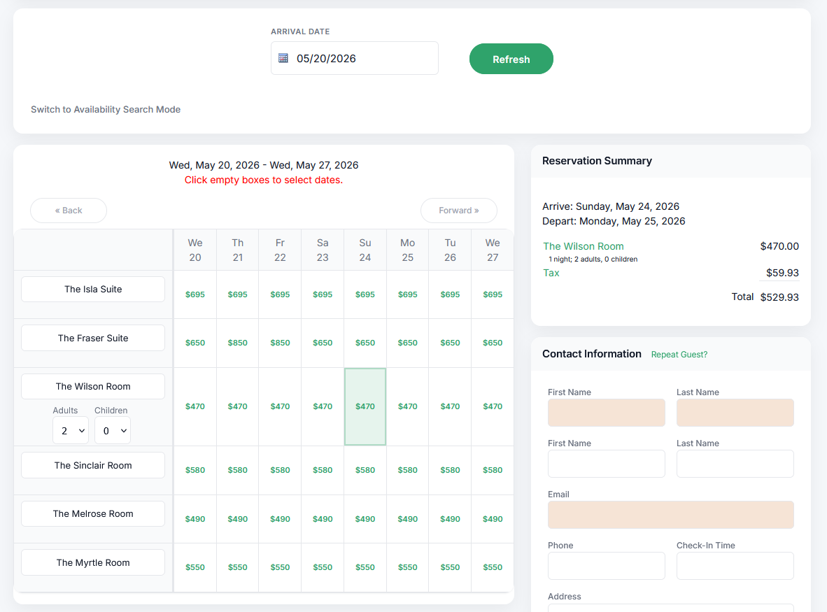Advance dates with the Forward button
Image resolution: width=827 pixels, height=612 pixels.
click(458, 211)
